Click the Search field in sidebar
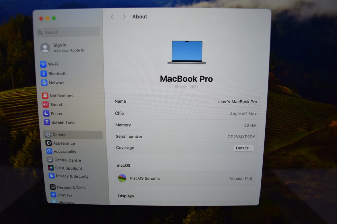The image size is (337, 224). [68, 32]
